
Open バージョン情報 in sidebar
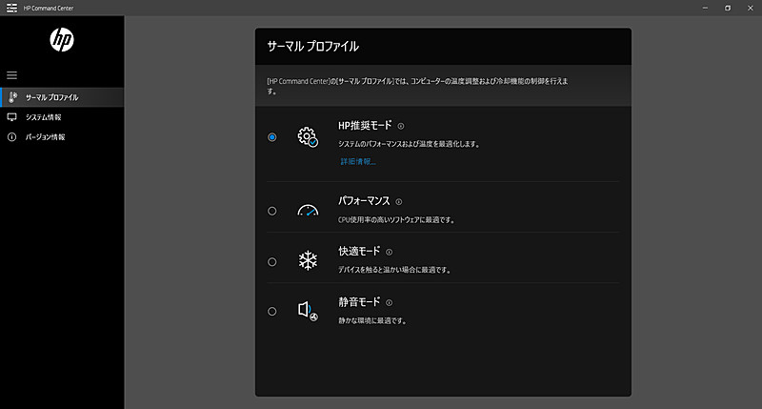[x=62, y=137]
